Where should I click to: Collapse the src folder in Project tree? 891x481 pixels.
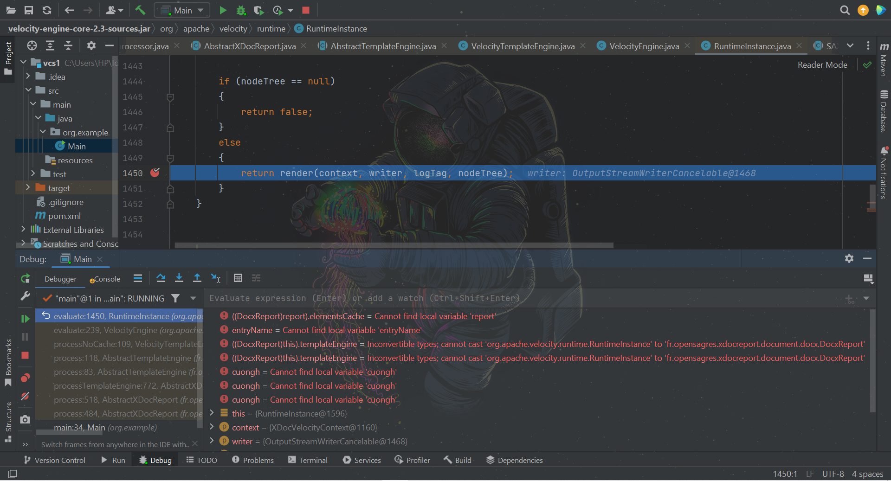pyautogui.click(x=28, y=90)
